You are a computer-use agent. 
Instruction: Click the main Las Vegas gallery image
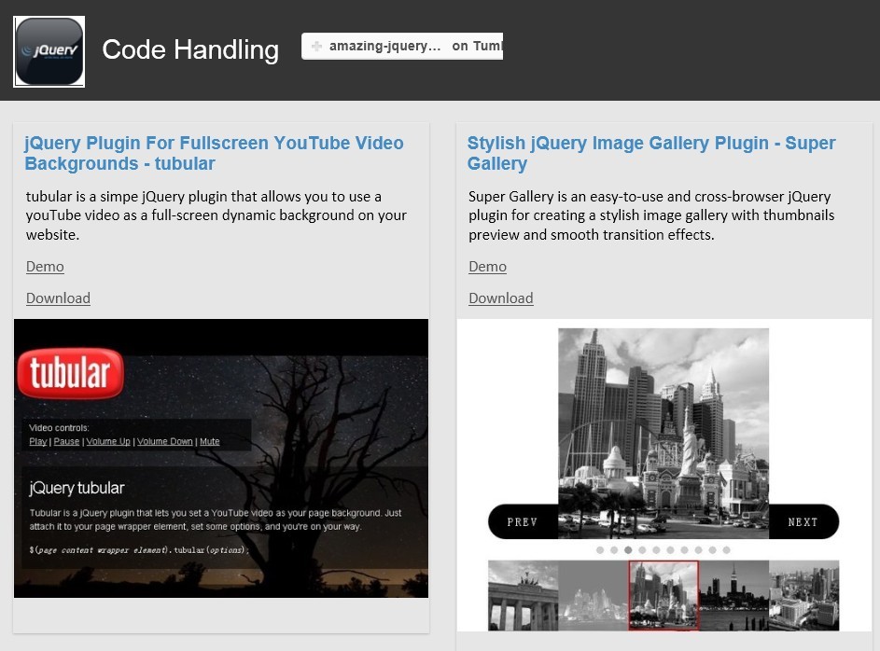(663, 434)
